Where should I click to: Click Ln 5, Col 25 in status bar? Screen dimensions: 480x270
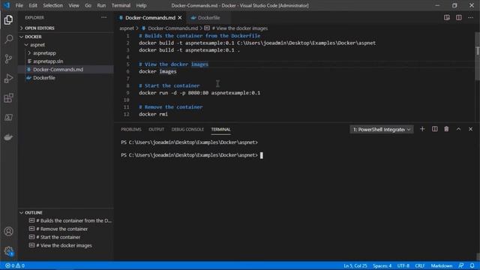[x=355, y=265]
